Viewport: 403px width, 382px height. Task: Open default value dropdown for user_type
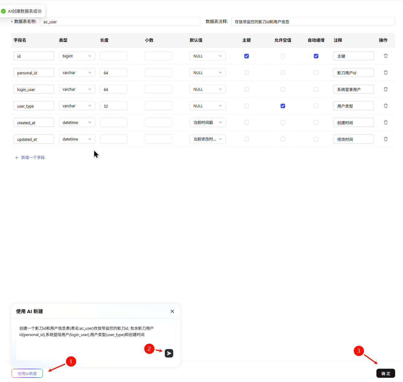click(x=208, y=106)
